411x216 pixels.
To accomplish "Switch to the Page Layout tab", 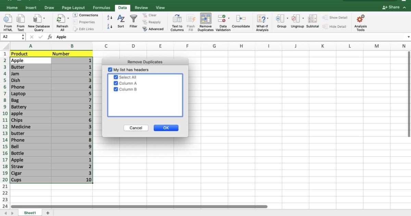I will (x=73, y=8).
